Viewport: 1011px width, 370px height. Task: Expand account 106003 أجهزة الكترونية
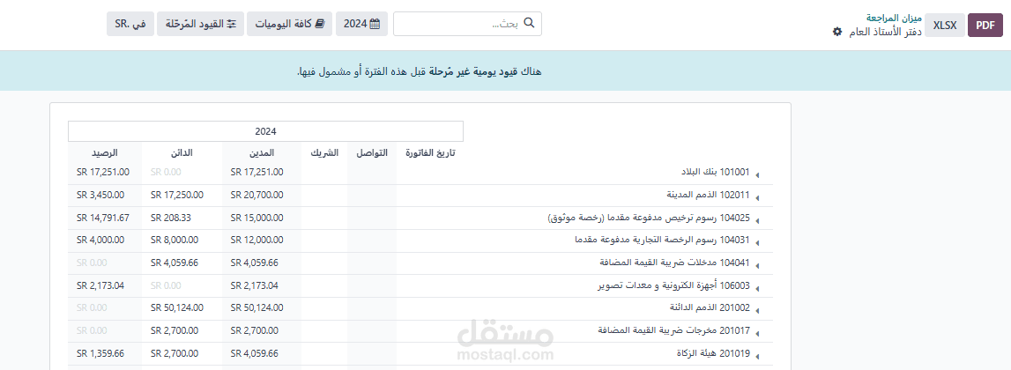[758, 289]
